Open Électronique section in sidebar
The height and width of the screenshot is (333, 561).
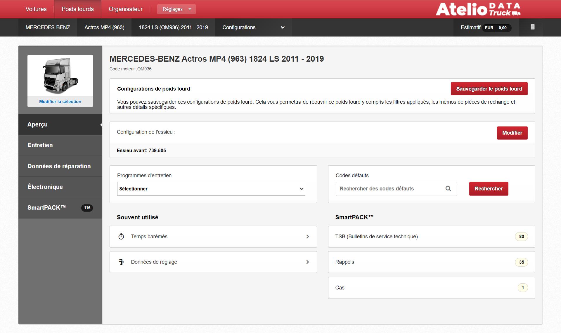click(x=45, y=187)
